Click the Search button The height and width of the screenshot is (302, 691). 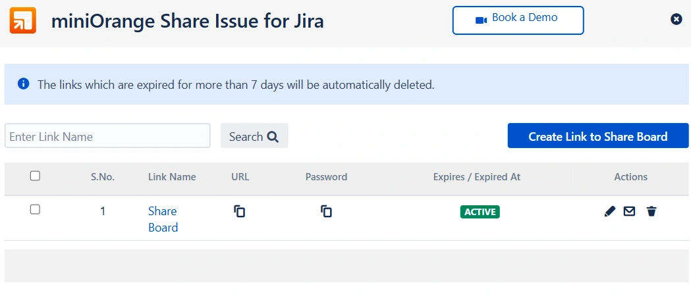pos(254,136)
